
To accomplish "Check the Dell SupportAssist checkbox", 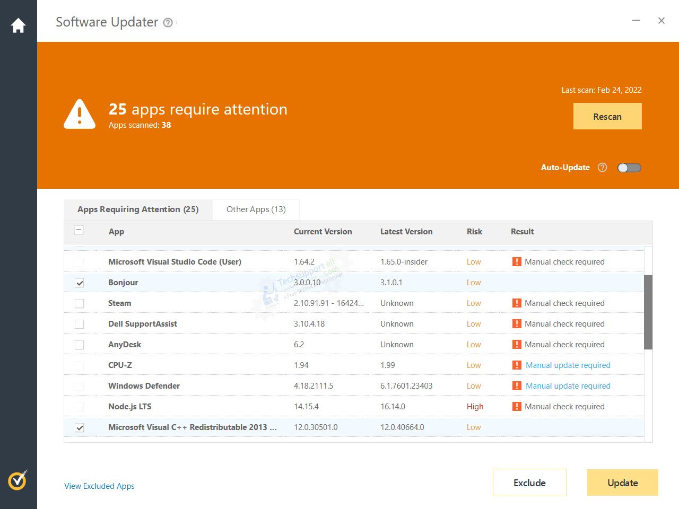I will pyautogui.click(x=80, y=324).
